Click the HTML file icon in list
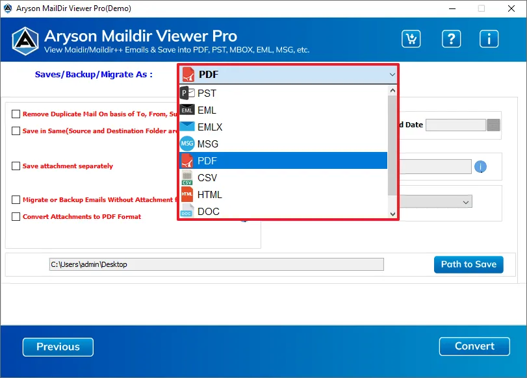The height and width of the screenshot is (378, 527). 187,194
